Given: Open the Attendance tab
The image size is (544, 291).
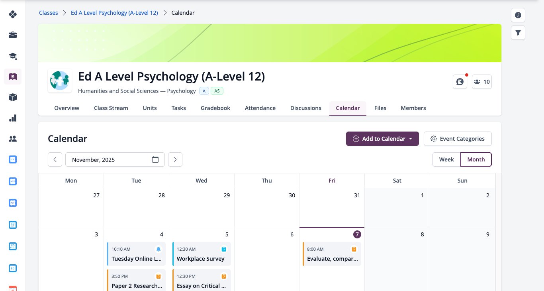Looking at the screenshot, I should [260, 108].
